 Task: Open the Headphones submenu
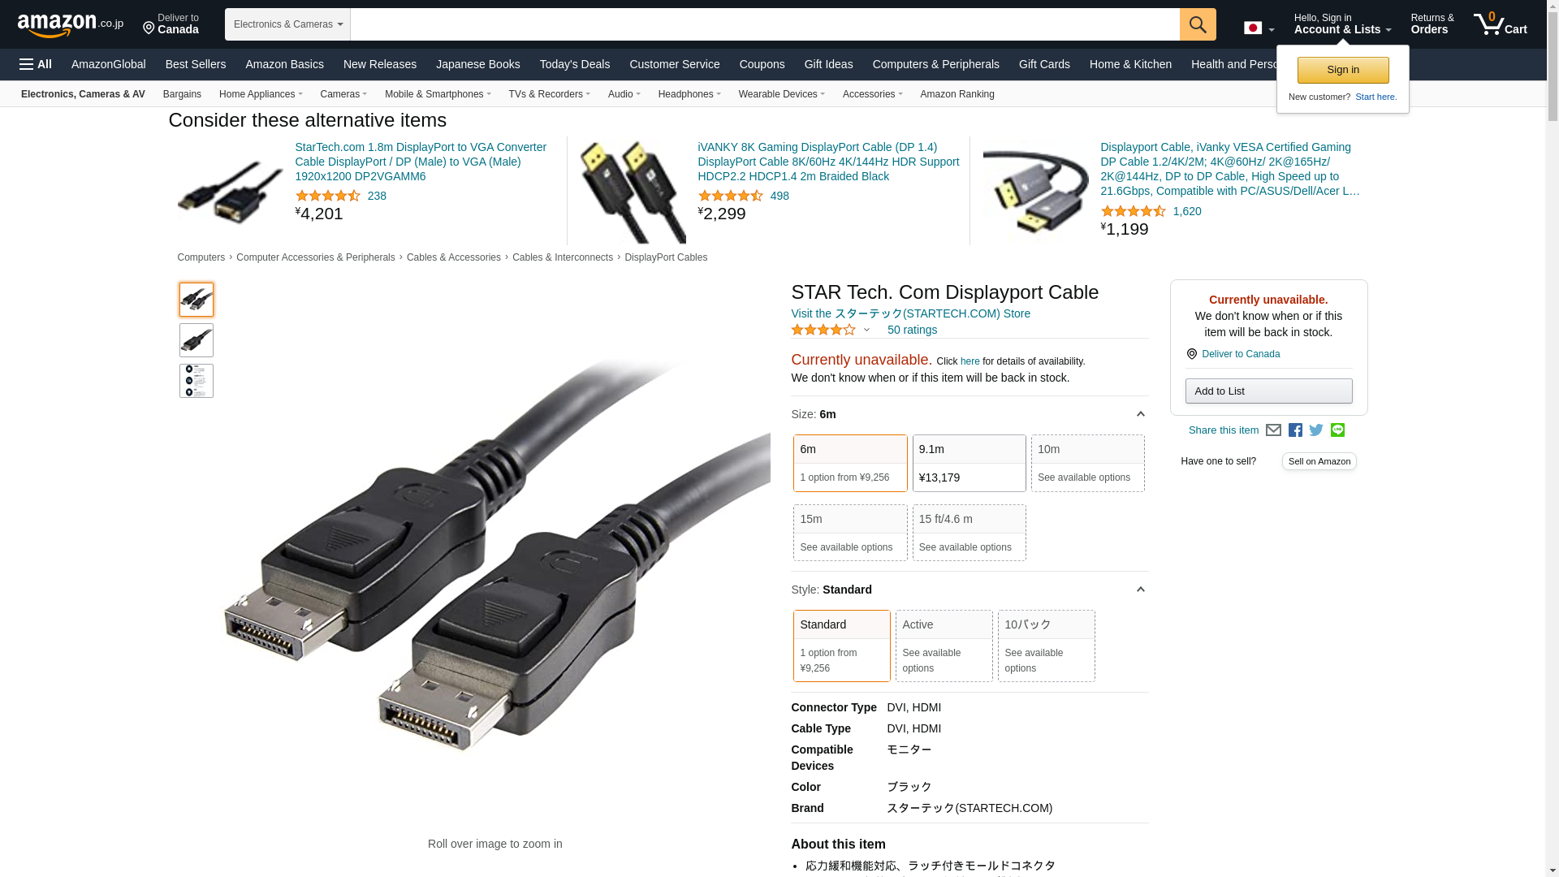click(689, 94)
